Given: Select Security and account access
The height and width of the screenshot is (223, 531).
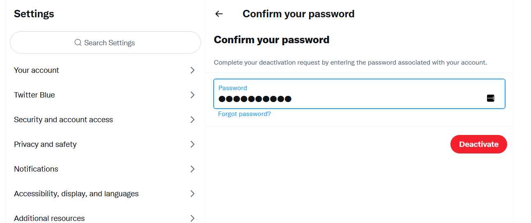Looking at the screenshot, I should point(63,120).
